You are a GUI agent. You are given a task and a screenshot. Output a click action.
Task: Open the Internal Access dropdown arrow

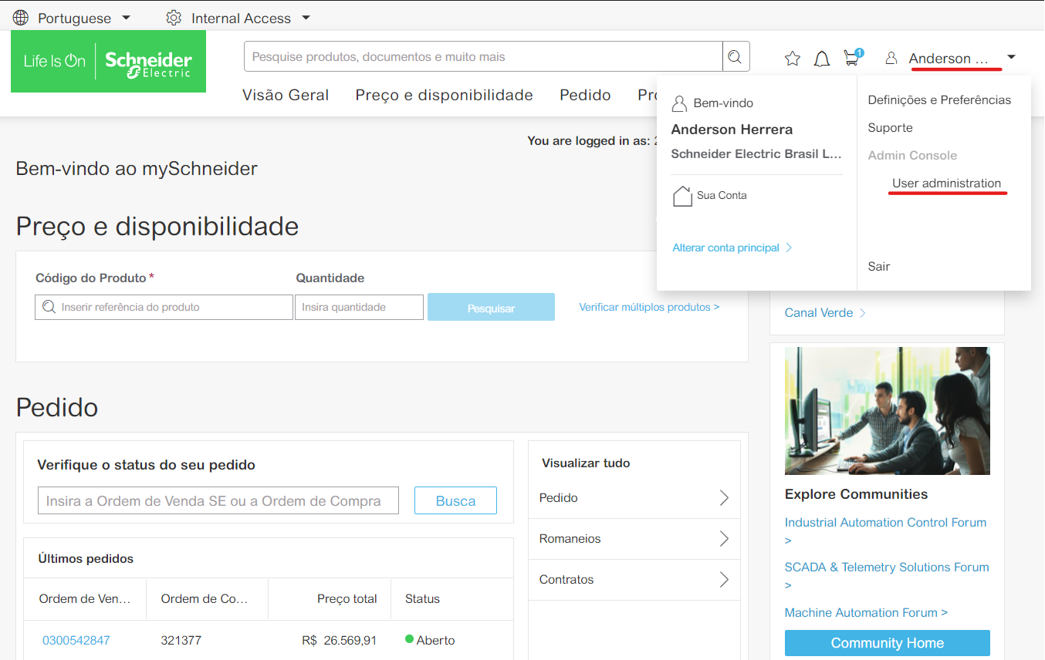pyautogui.click(x=306, y=18)
